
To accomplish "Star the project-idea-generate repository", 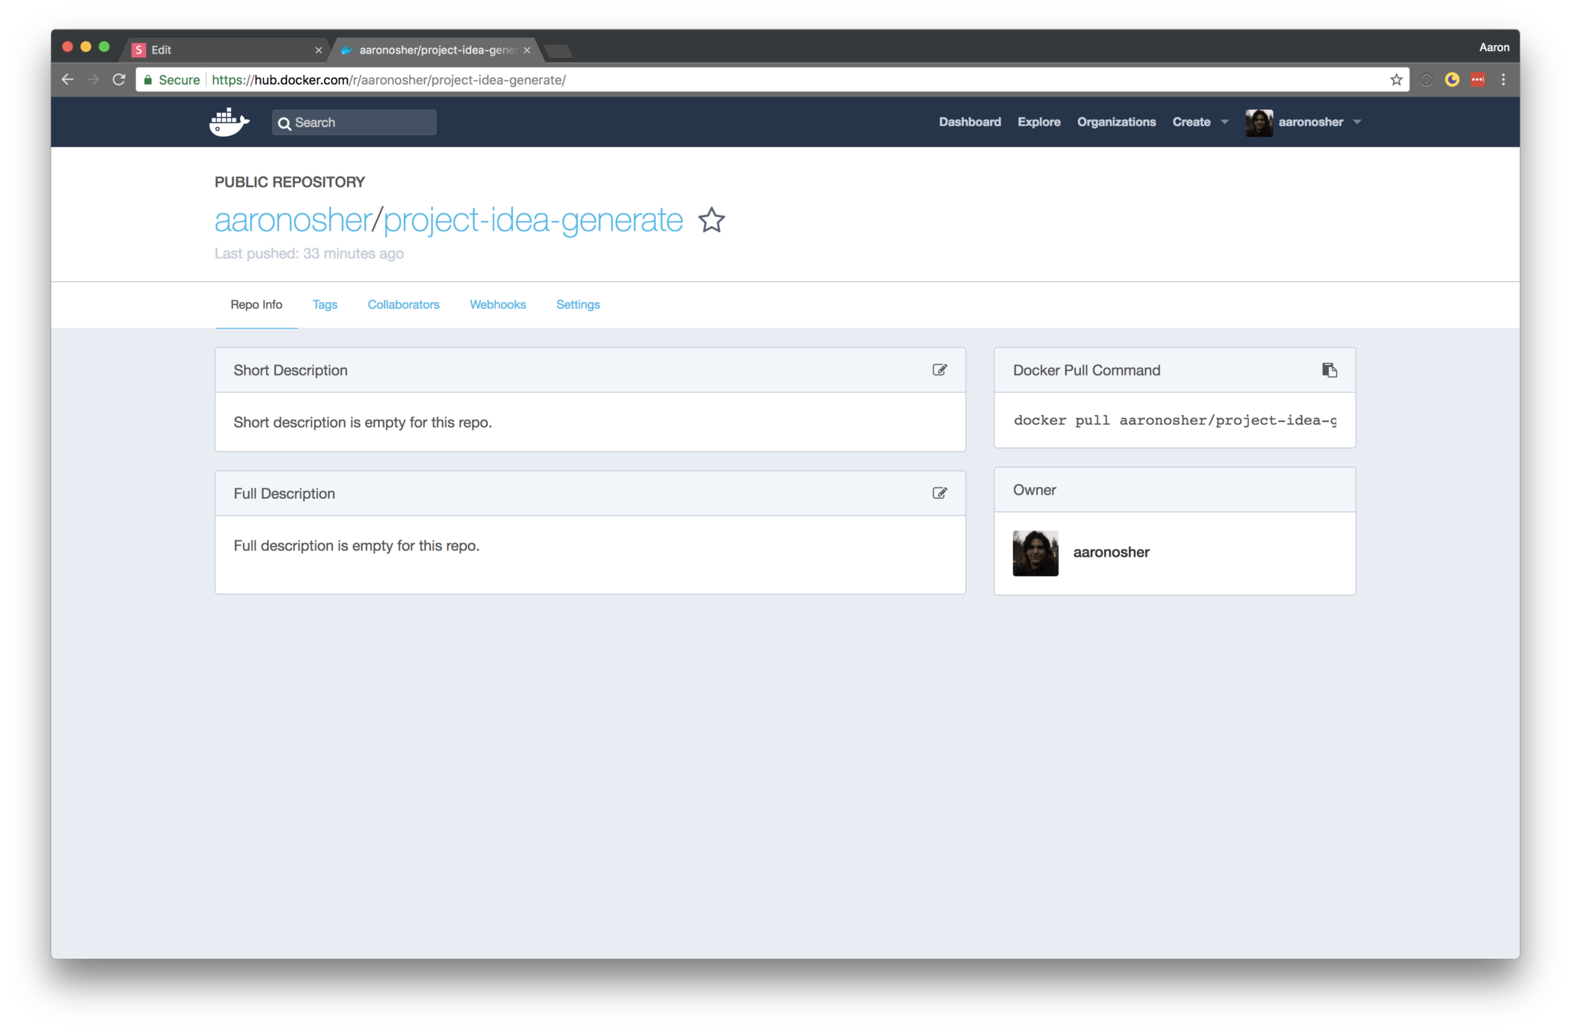I will 711,220.
